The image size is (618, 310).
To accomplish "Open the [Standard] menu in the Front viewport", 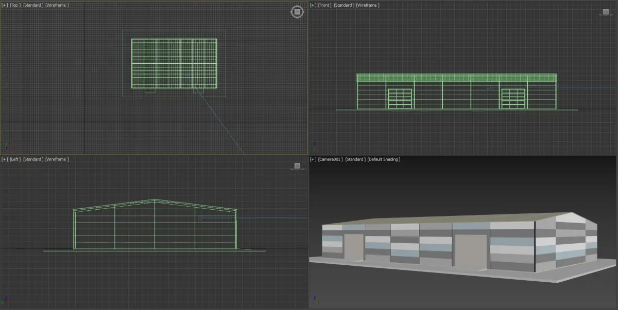I will [x=344, y=5].
